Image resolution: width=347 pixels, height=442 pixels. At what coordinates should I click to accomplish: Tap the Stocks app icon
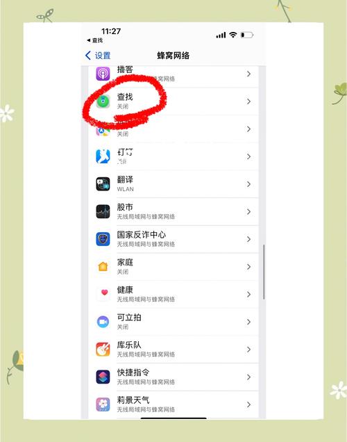tap(103, 212)
